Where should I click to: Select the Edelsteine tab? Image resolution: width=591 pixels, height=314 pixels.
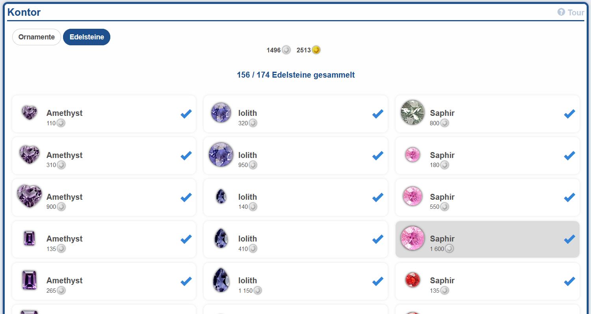click(87, 37)
